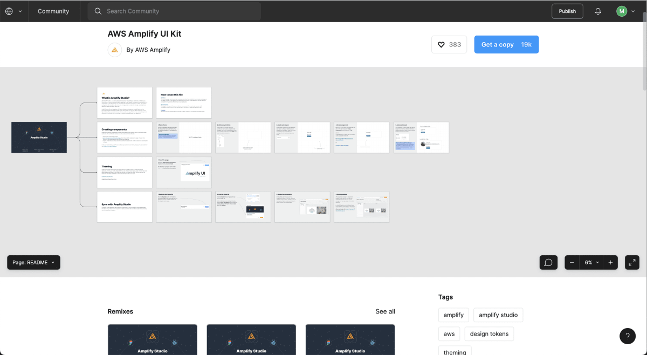The width and height of the screenshot is (647, 355).
Task: Click the globe icon in top bar
Action: pos(9,11)
